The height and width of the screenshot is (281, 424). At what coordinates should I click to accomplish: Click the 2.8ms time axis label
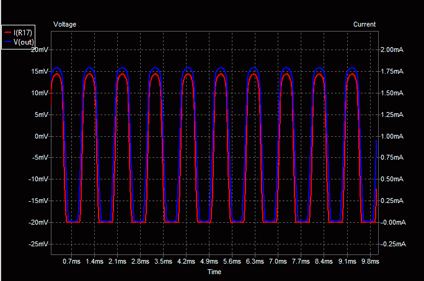tap(140, 261)
